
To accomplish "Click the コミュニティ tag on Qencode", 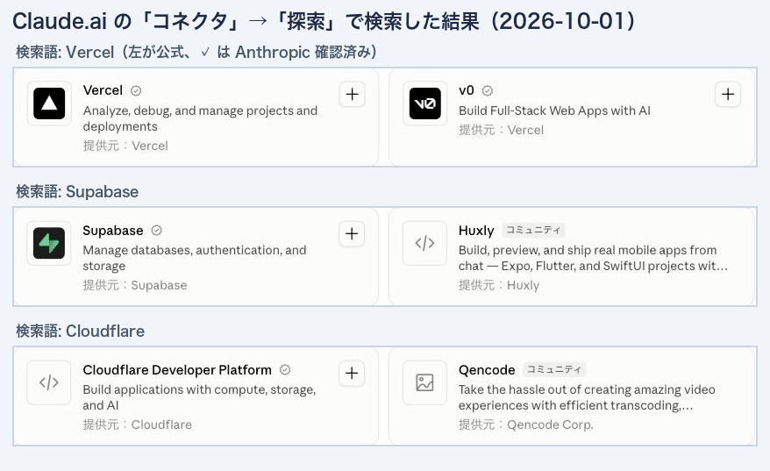I will coord(554,369).
